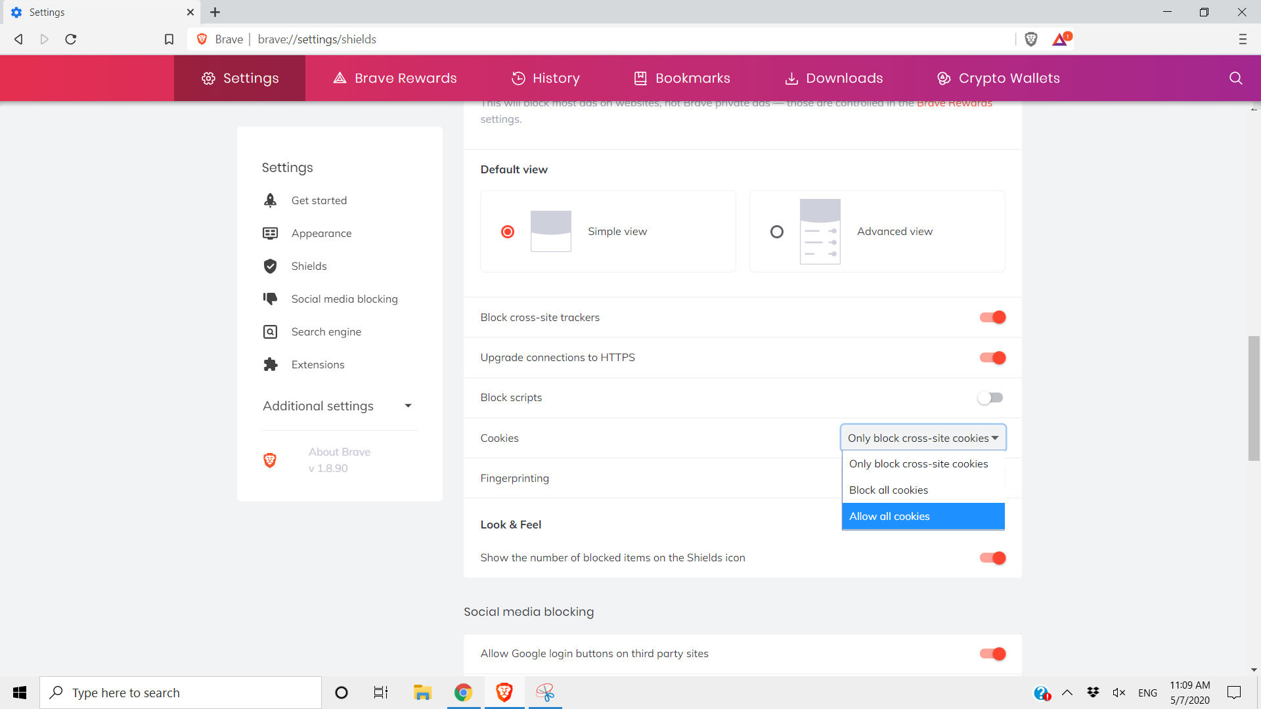This screenshot has width=1261, height=709.
Task: Click the search magnifier in settings header
Action: tap(1235, 78)
